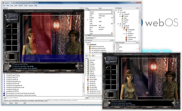Screen dimensions: 182x111
Task: Click bomb icon beside Start cutscene log entry
Action: click(x=4, y=93)
